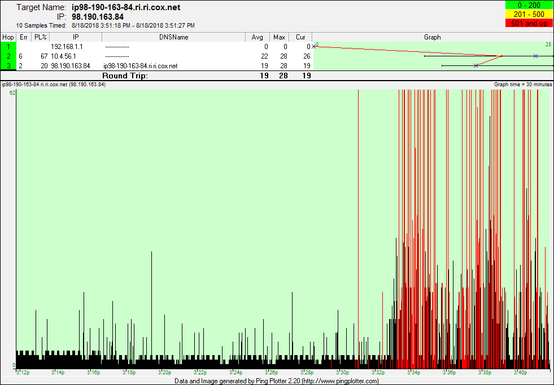Click the Graph time = 30 minutes label
This screenshot has width=554, height=385.
pyautogui.click(x=523, y=84)
